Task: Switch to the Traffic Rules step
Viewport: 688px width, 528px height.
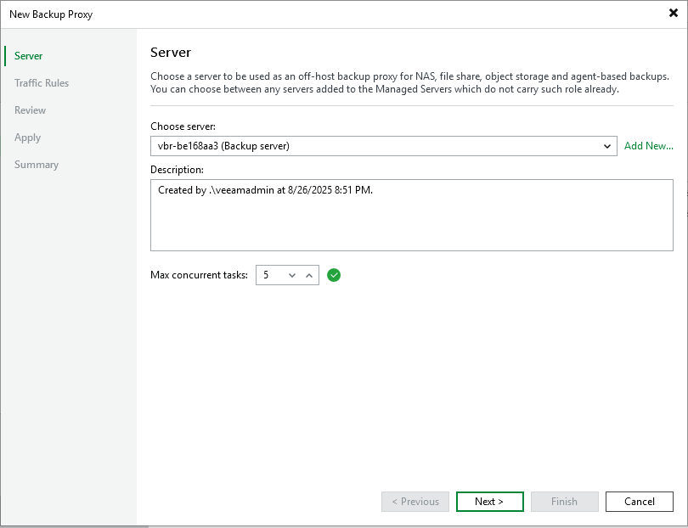Action: pos(42,83)
